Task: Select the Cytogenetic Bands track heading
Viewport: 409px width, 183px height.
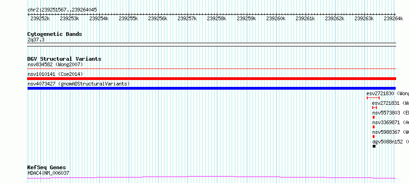Action: pyautogui.click(x=55, y=34)
